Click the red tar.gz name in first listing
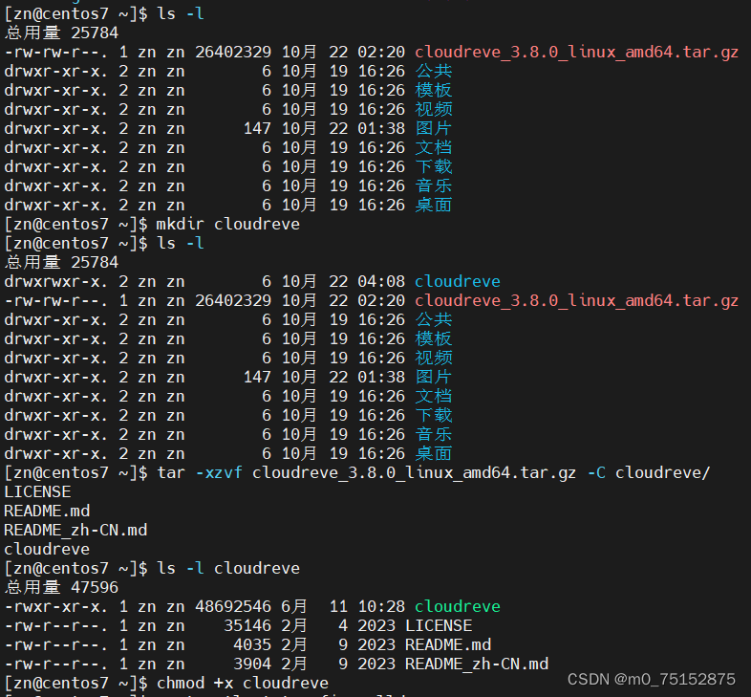Image resolution: width=751 pixels, height=697 pixels. 577,53
